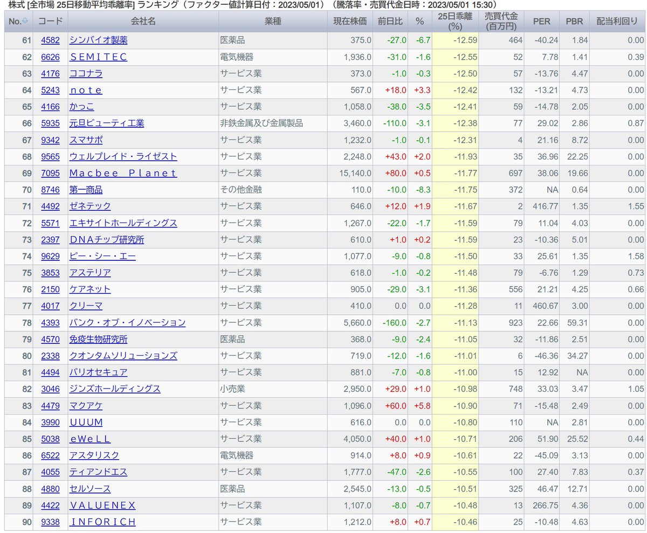This screenshot has height=533, width=647.
Task: Click stock code 2397
Action: 50,240
